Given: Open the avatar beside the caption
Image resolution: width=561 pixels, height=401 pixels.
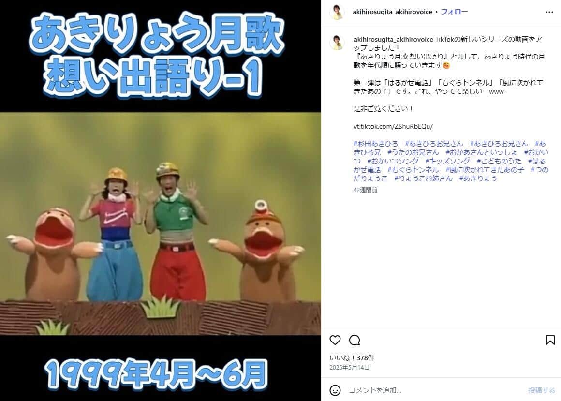Looking at the screenshot, I should pyautogui.click(x=337, y=43).
